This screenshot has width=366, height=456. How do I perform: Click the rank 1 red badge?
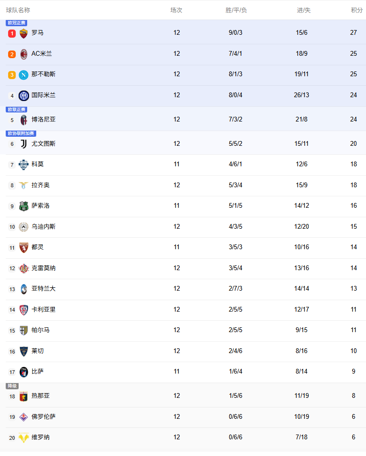(12, 33)
